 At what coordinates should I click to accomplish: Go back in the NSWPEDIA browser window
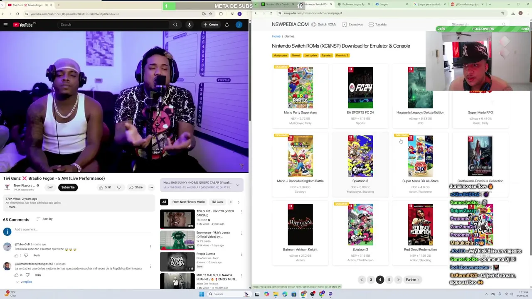click(256, 13)
